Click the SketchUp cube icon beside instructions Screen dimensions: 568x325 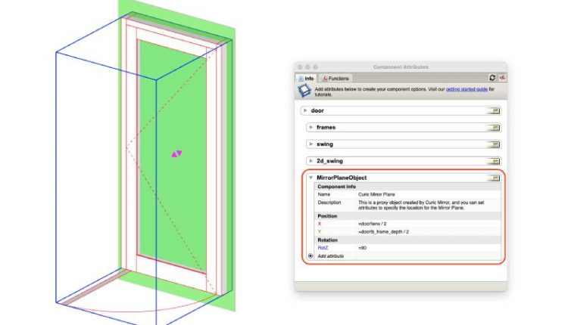(x=303, y=92)
